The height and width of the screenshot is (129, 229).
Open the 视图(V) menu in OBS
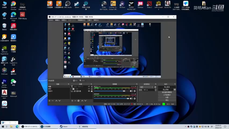point(64,20)
